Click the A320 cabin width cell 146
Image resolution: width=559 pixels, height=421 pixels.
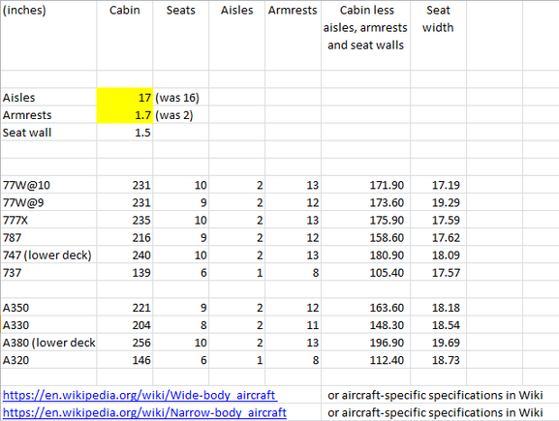(x=125, y=360)
